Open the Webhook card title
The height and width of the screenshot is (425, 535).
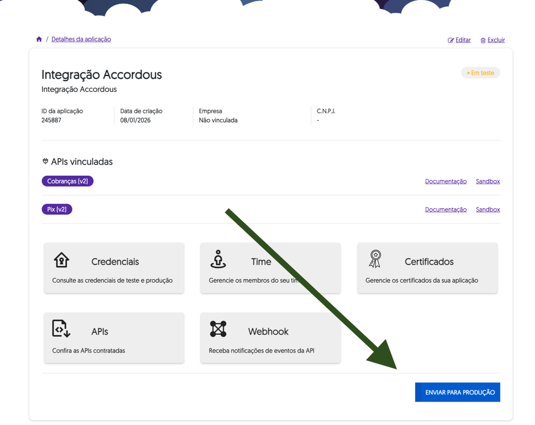tap(268, 332)
